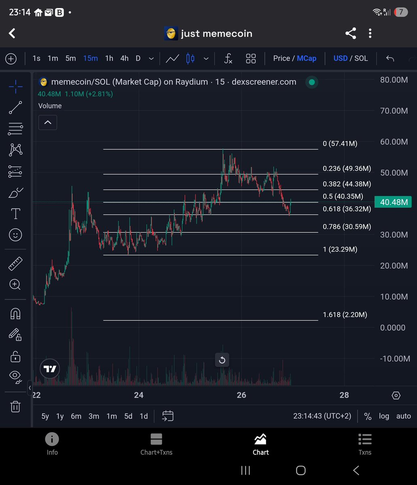Select the brush drawing tool

[15, 193]
